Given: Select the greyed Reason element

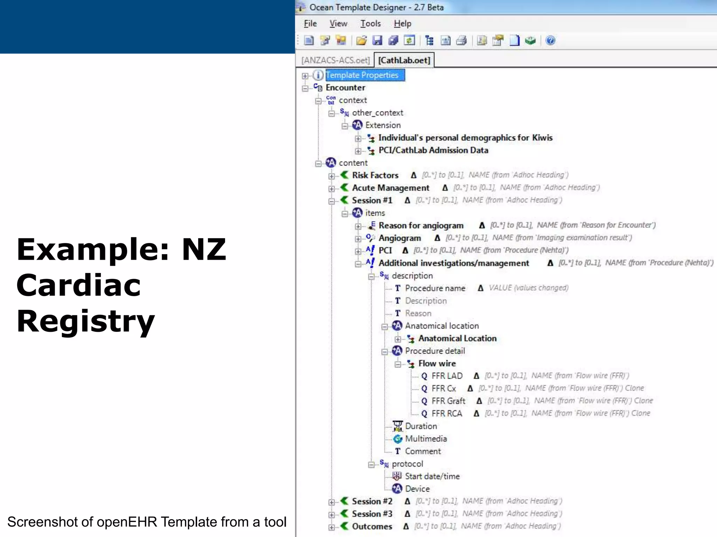Looking at the screenshot, I should click(418, 314).
